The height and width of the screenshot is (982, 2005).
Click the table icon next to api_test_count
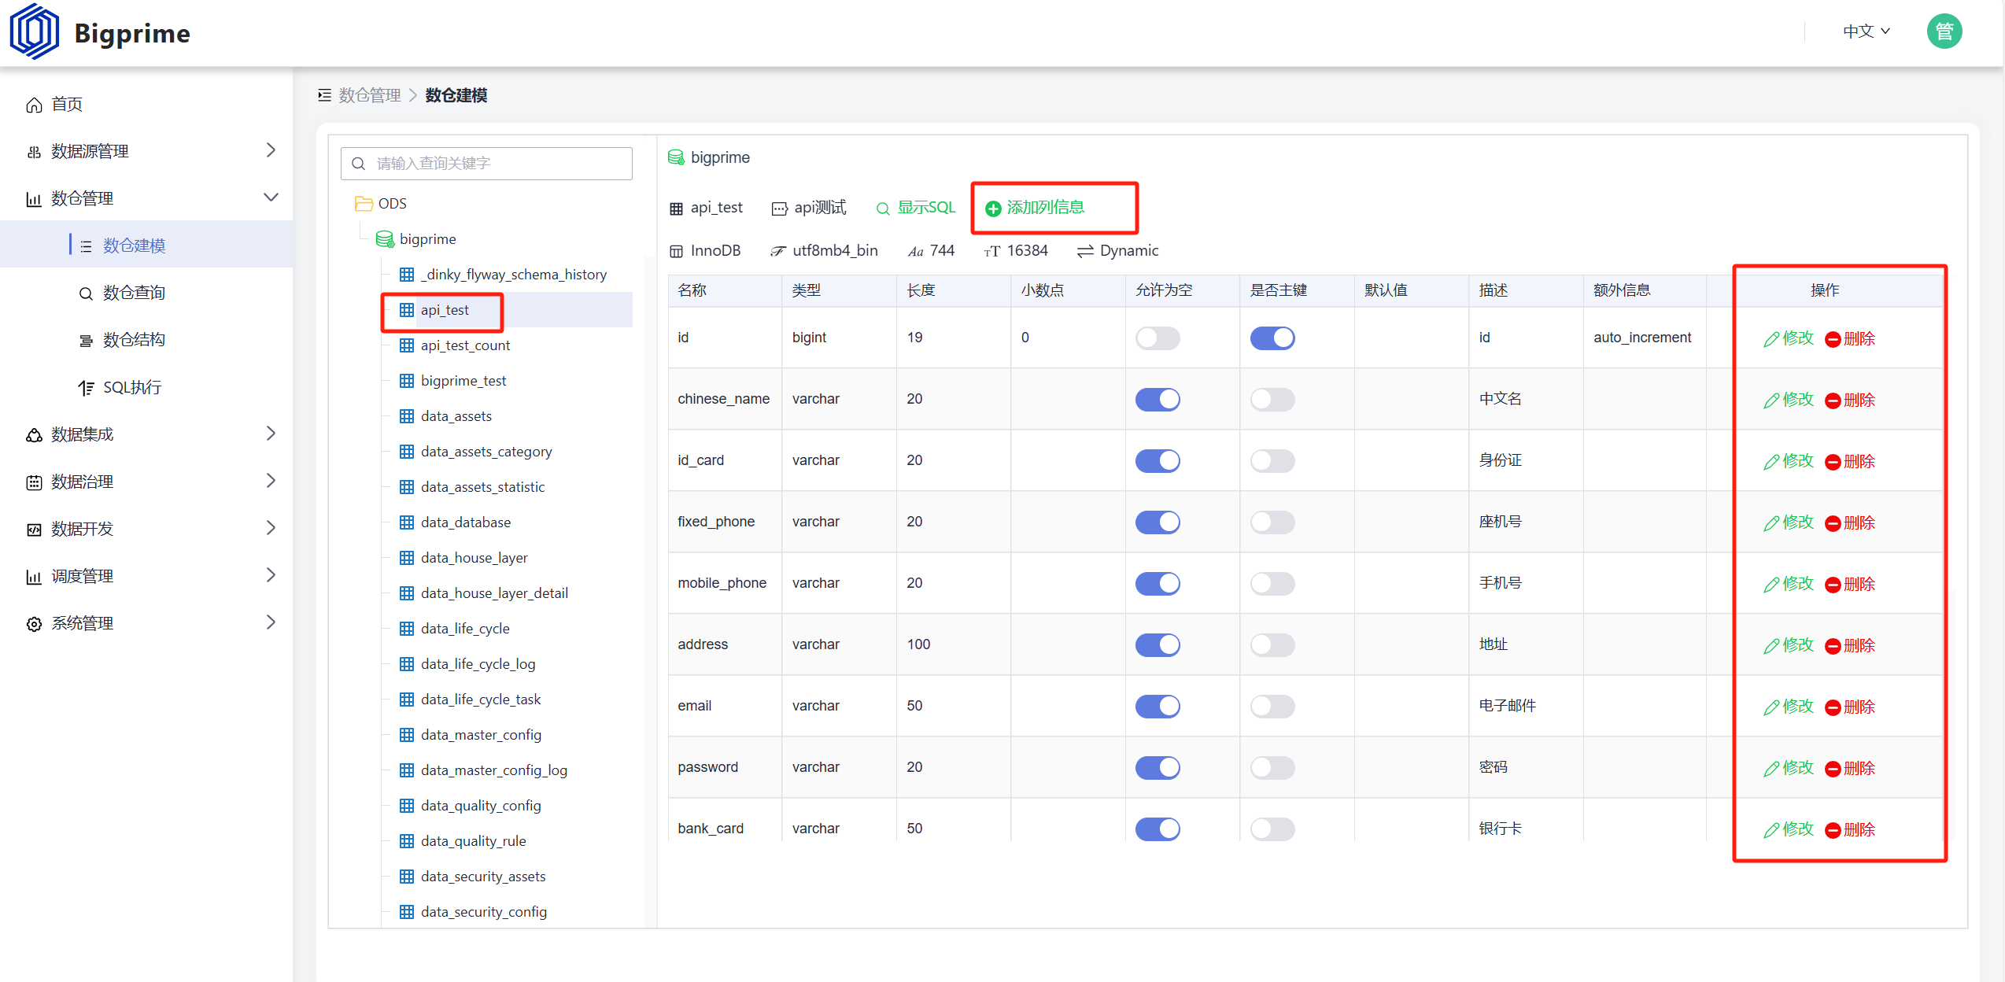407,345
